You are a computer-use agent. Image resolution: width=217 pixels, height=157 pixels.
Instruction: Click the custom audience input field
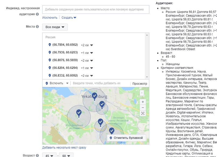(96, 9)
